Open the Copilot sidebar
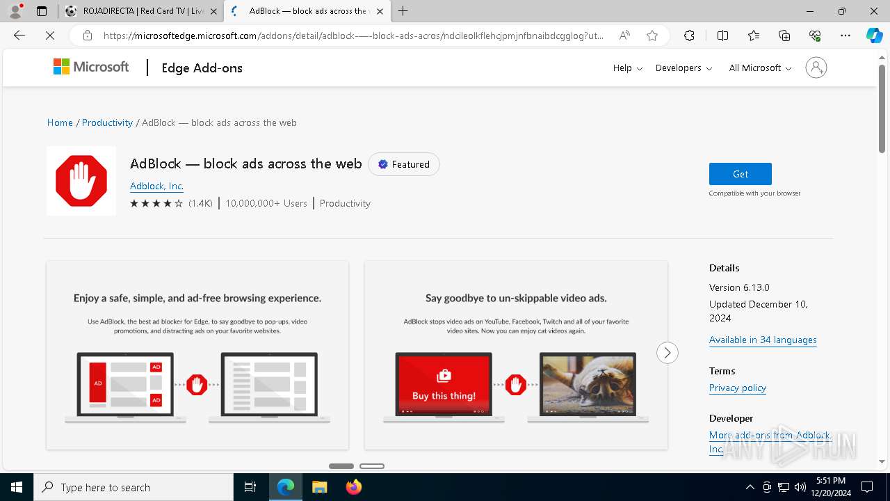Viewport: 890px width, 501px height. (x=874, y=35)
